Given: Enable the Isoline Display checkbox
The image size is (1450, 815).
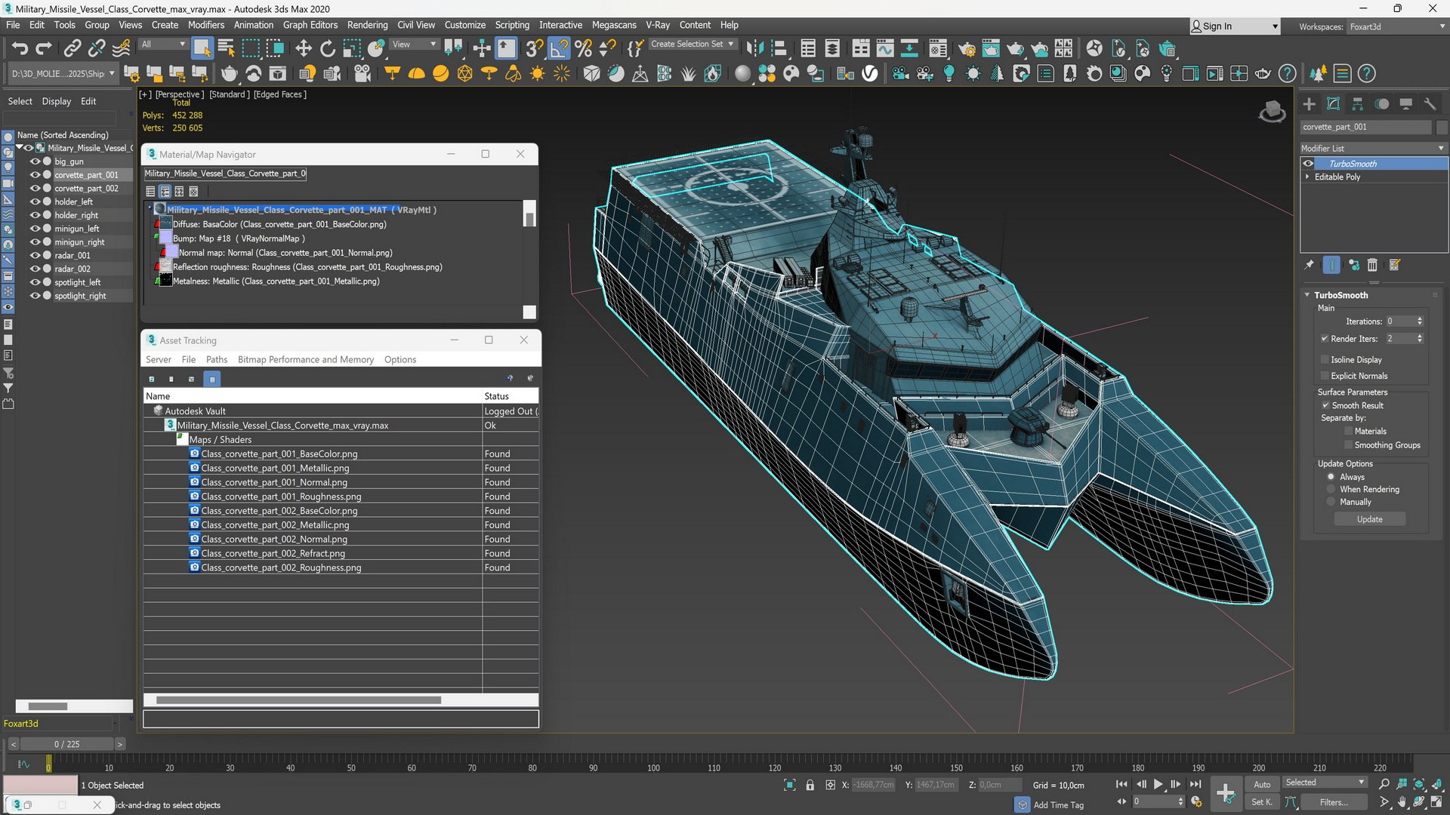Looking at the screenshot, I should point(1325,360).
